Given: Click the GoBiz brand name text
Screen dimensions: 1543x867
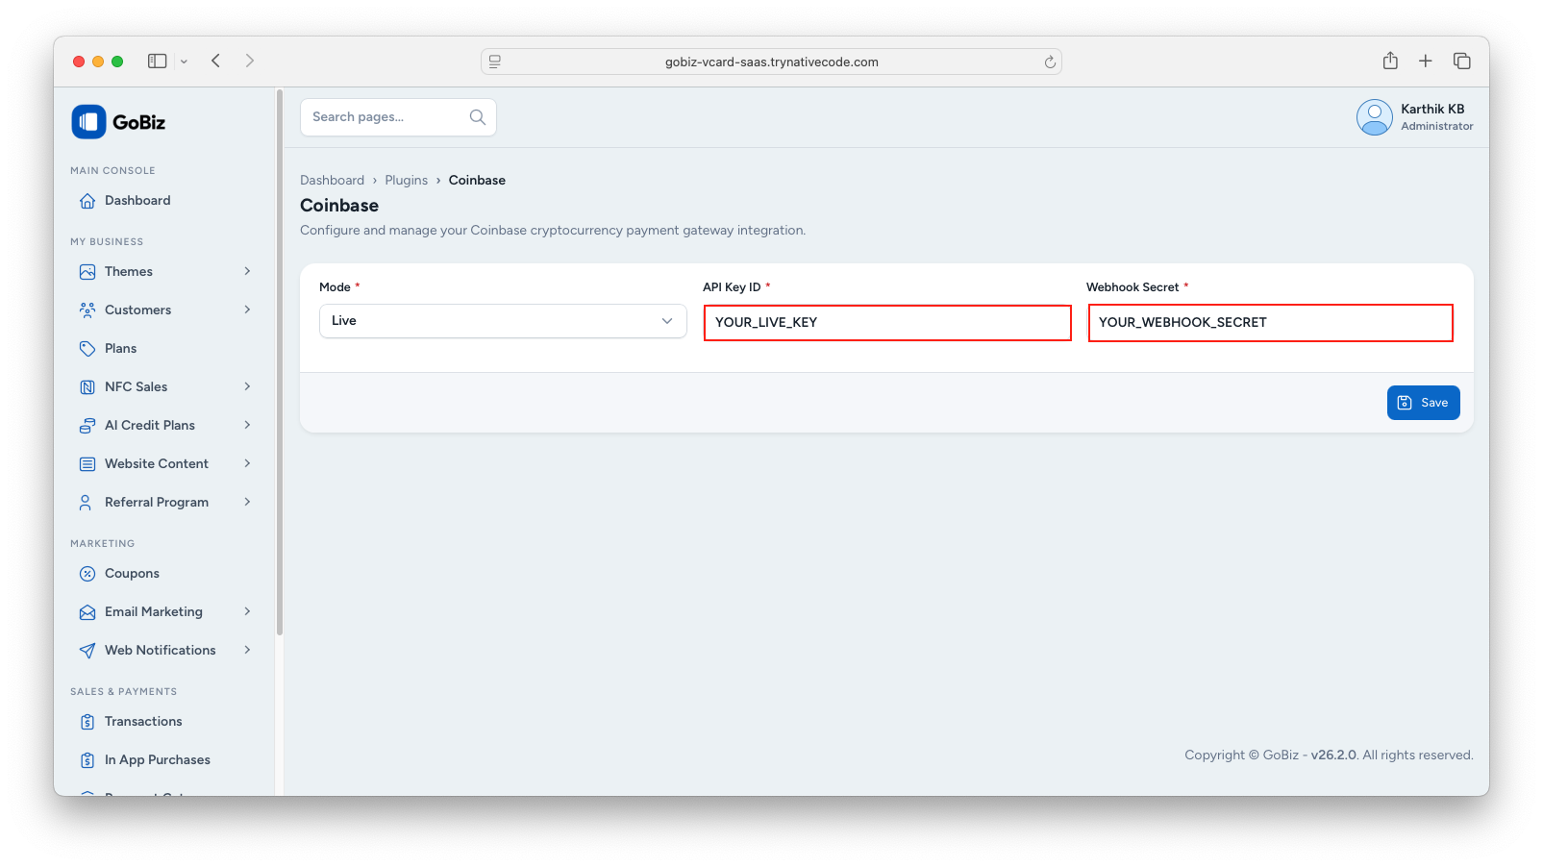Looking at the screenshot, I should 138,122.
